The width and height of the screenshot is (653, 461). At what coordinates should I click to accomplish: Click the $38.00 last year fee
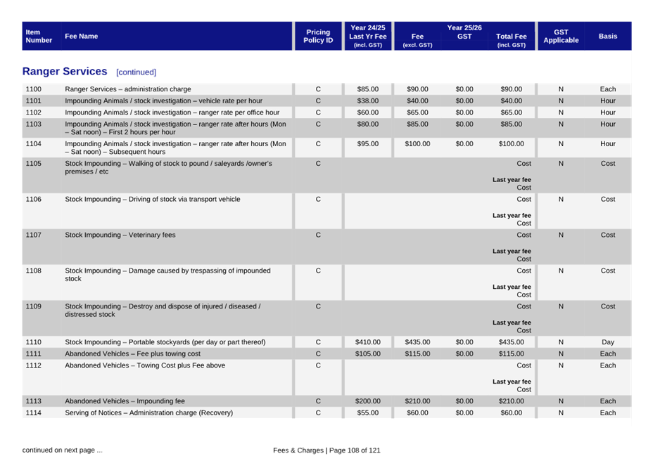[x=368, y=100]
